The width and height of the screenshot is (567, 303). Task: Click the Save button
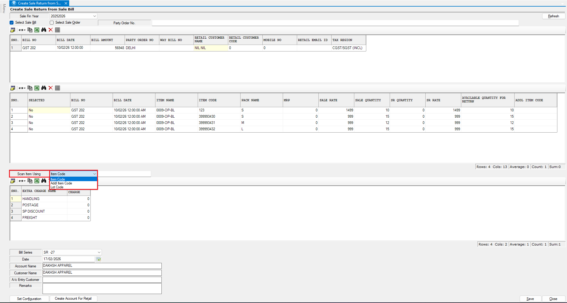click(x=530, y=299)
